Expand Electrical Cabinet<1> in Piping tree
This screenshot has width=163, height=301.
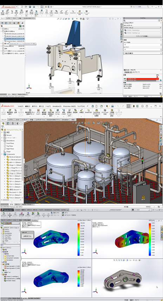coord(5,157)
